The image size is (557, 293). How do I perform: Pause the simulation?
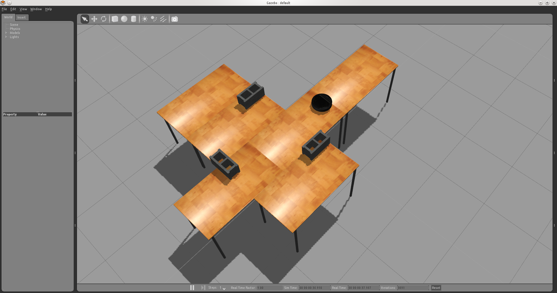click(x=192, y=287)
